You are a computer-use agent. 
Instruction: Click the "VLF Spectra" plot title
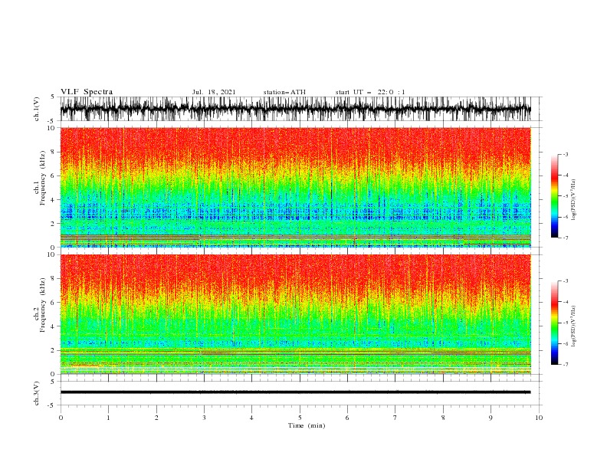coord(87,92)
